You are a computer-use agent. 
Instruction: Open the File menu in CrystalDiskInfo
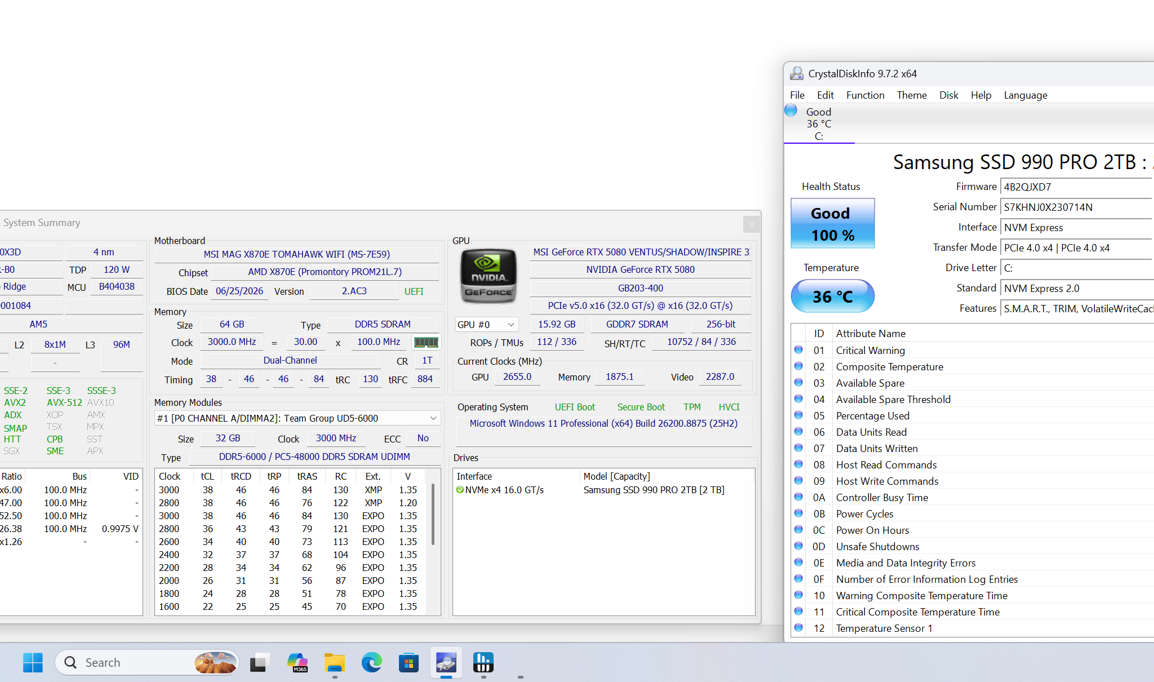coord(797,95)
